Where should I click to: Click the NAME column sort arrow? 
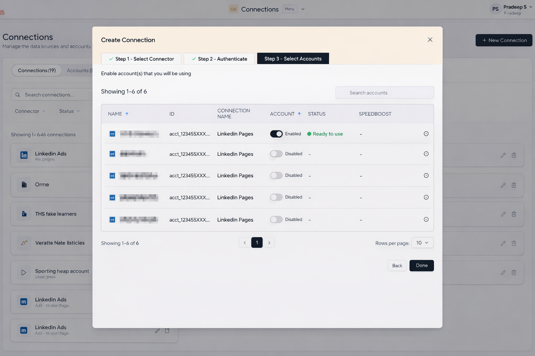tap(127, 114)
